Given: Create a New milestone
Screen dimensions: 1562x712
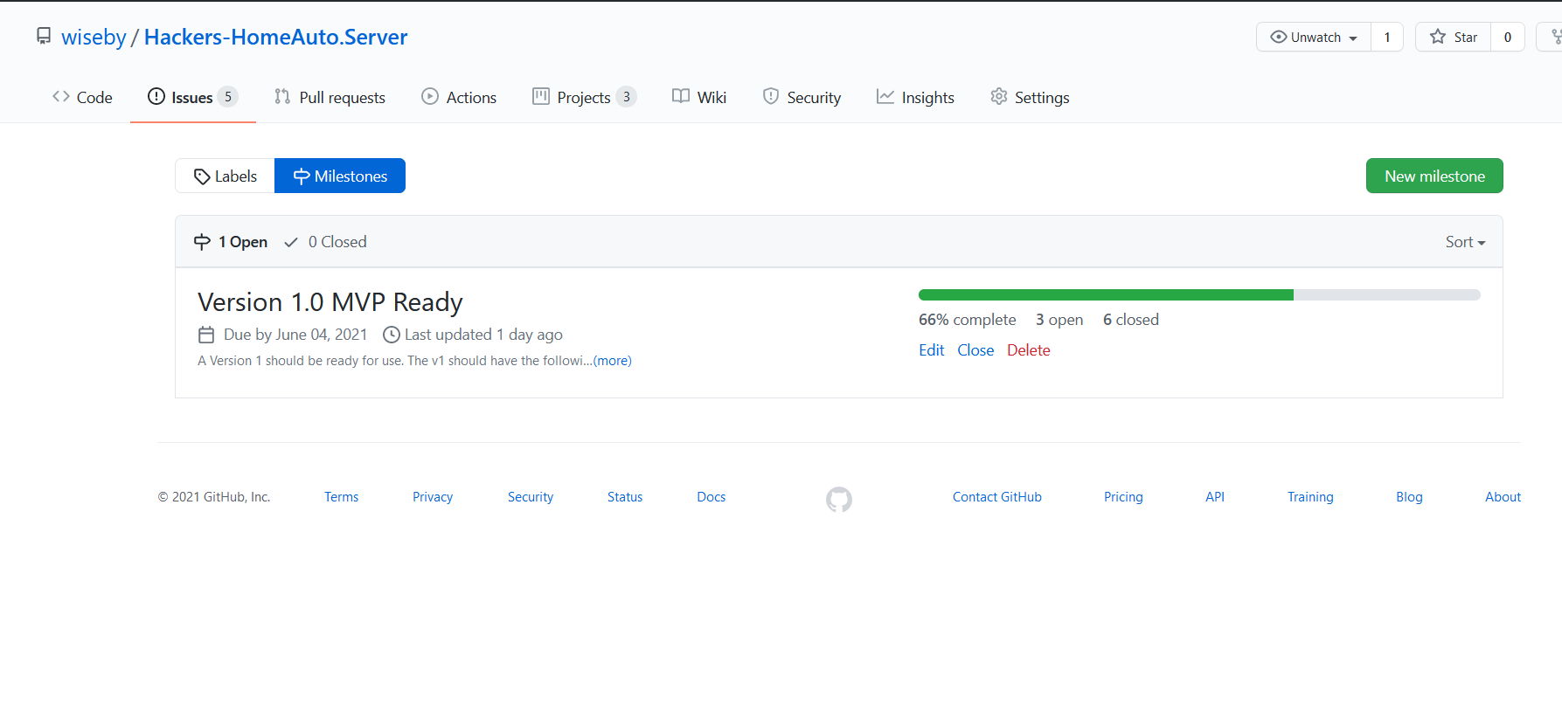Looking at the screenshot, I should (1434, 176).
